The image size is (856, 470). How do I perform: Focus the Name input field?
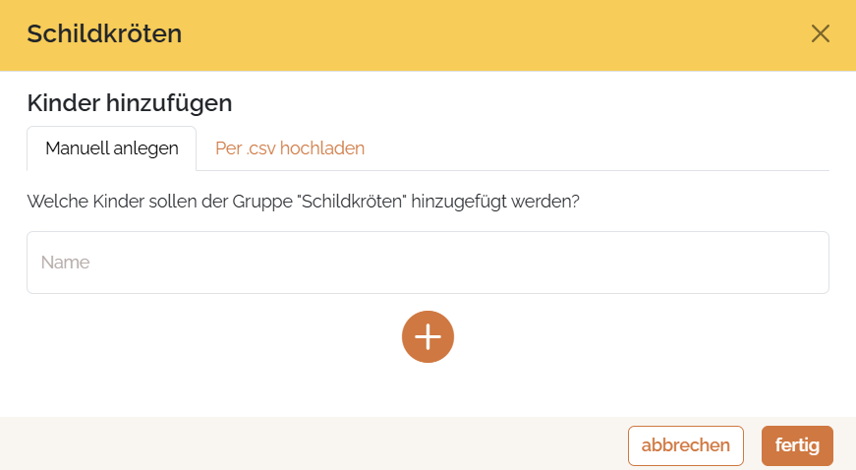click(x=428, y=263)
